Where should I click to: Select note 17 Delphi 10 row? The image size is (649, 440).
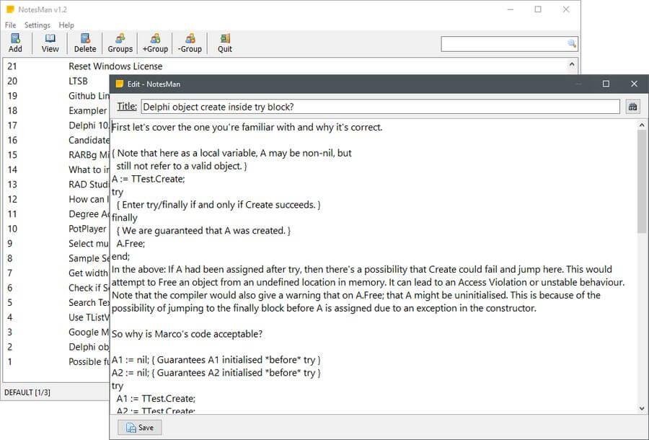(57, 126)
